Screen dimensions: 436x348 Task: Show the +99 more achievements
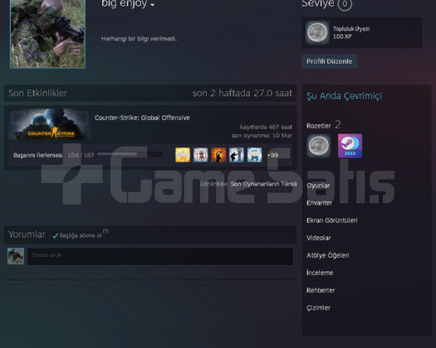click(x=272, y=155)
